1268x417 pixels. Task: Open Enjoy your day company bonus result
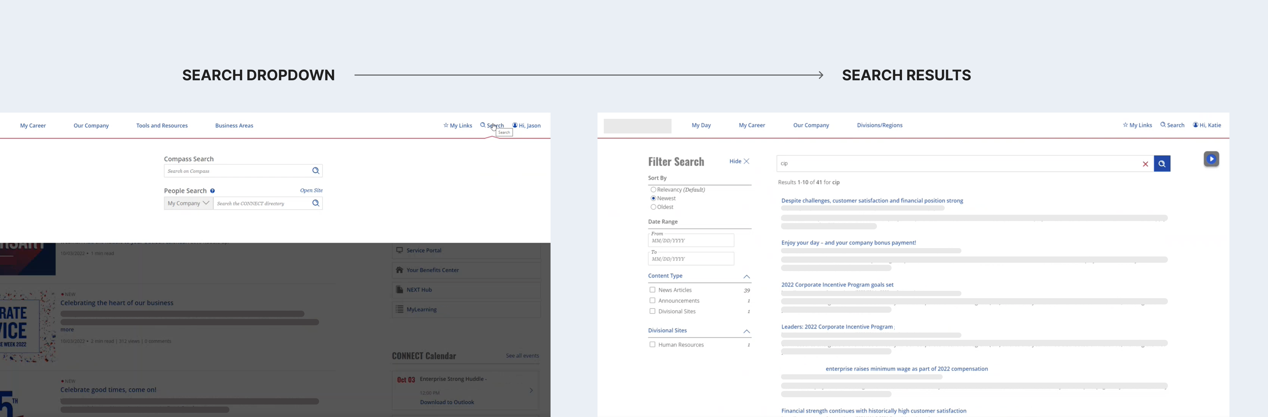(x=848, y=242)
